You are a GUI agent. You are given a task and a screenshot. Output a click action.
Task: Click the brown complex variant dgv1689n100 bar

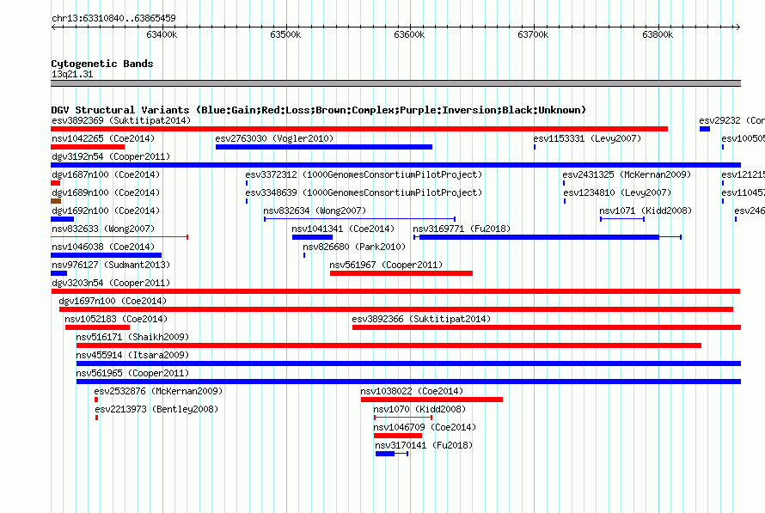[56, 201]
